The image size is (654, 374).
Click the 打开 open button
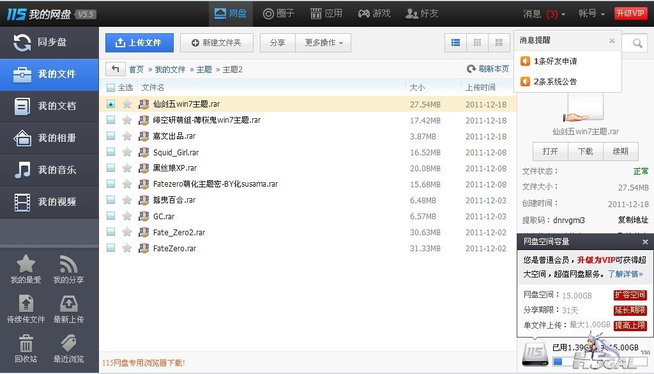click(550, 152)
